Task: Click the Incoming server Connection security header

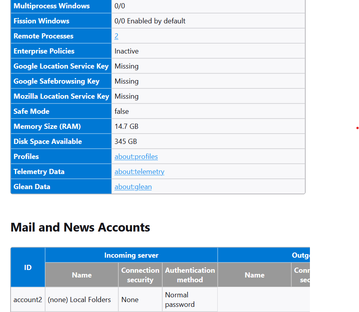Action: (x=140, y=275)
